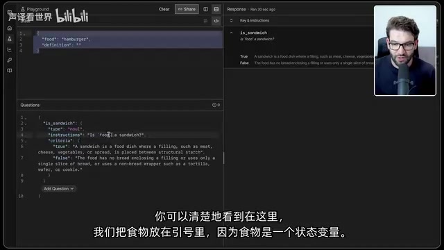Image resolution: width=444 pixels, height=250 pixels.
Task: Click the Response panel title
Action: [237, 9]
